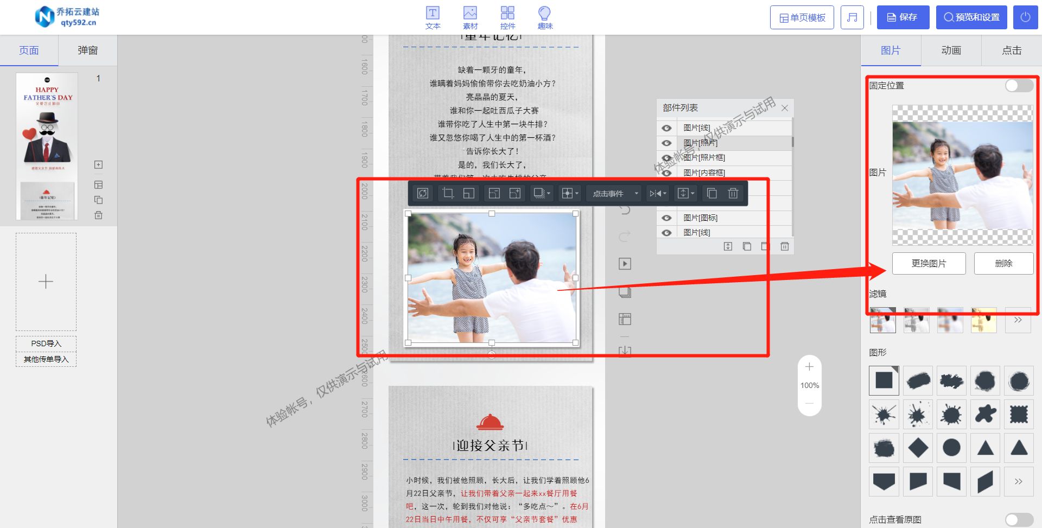Open the 趣味 (Fun) panel
The height and width of the screenshot is (528, 1042).
tap(544, 17)
